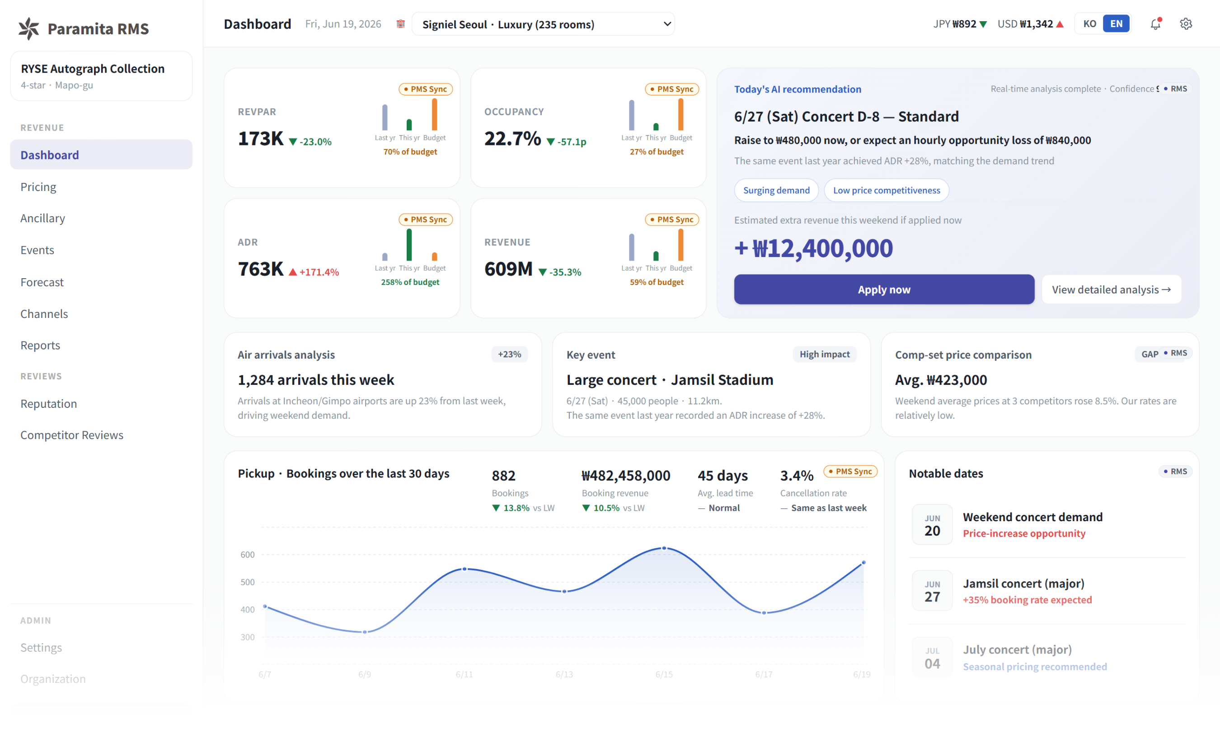View detailed analysis link
1220x733 pixels.
pos(1111,289)
